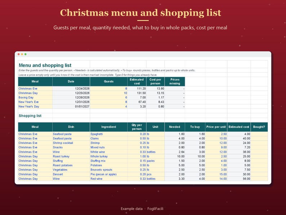
Task: Click the 'Price per unit' column header
Action: tap(216, 127)
